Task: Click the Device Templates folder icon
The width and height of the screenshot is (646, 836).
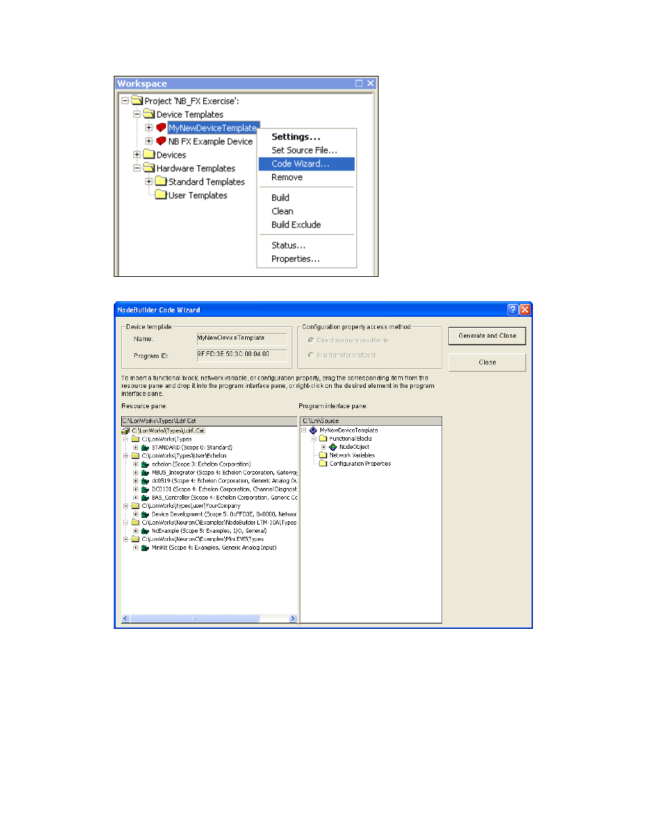Action: [149, 114]
